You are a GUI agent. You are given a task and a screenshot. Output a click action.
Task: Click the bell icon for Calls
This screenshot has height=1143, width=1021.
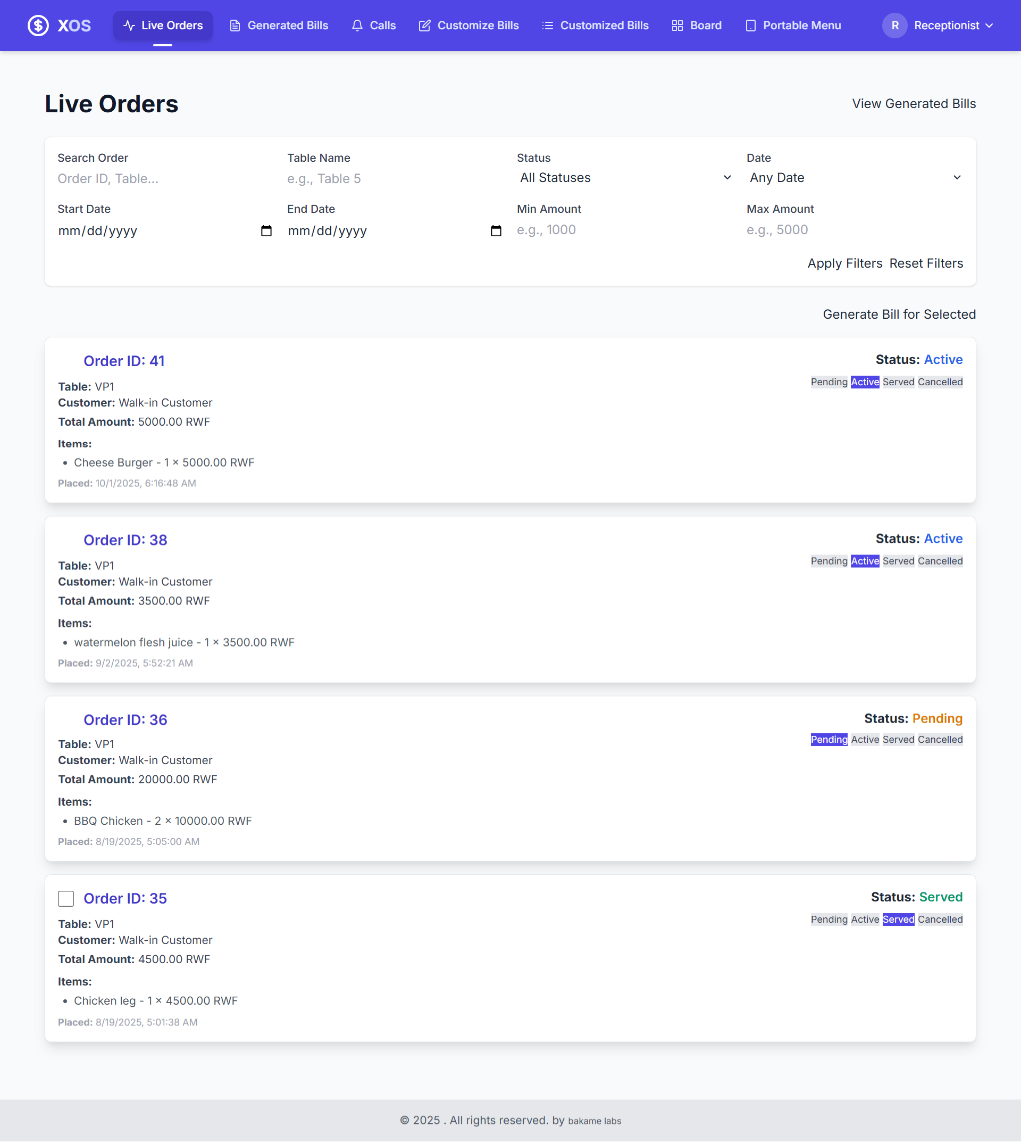click(x=357, y=25)
